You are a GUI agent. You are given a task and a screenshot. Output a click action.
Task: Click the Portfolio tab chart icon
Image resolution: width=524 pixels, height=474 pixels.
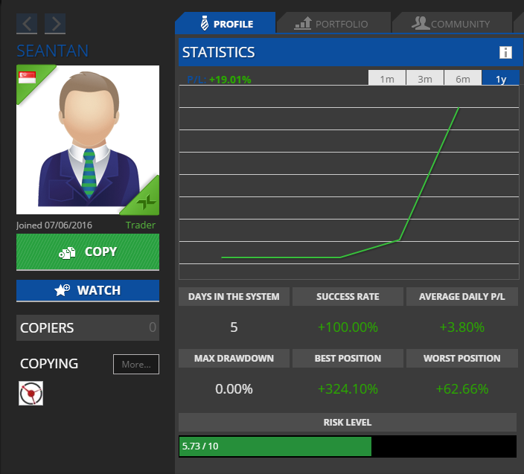303,24
